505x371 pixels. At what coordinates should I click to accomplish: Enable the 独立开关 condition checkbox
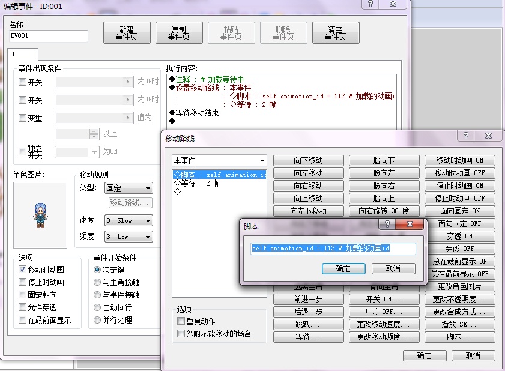(22, 151)
